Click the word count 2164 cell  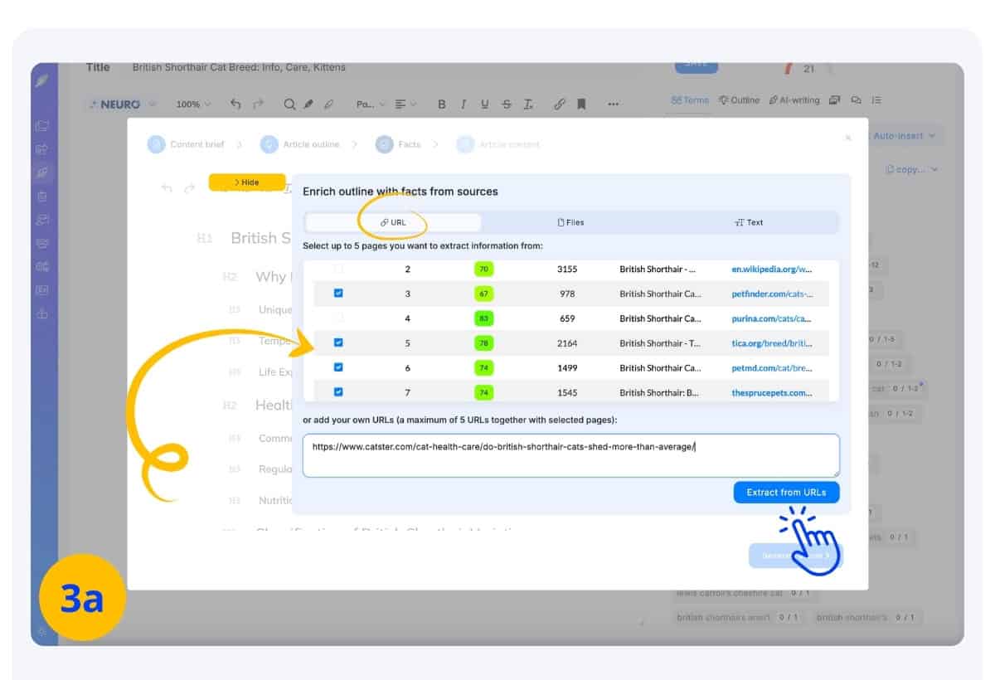tap(567, 343)
